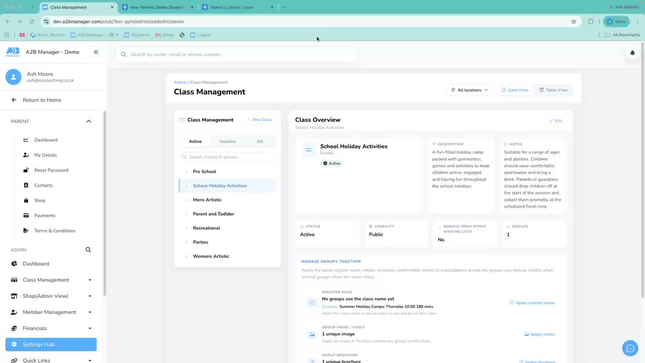Collapse the sidebar with double-chevron icon

coord(96,52)
